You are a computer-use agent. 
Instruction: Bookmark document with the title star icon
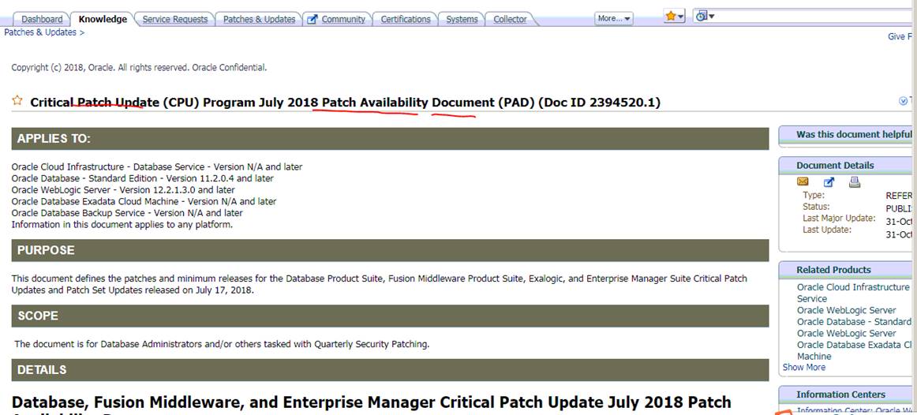click(x=17, y=101)
